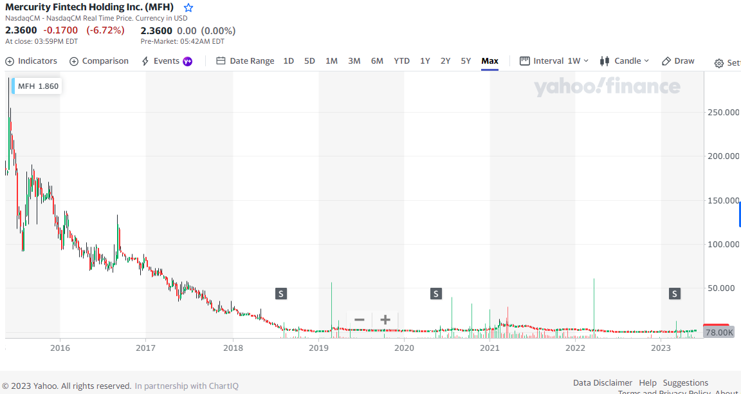The height and width of the screenshot is (394, 741).
Task: Click the 2021 year axis label
Action: click(489, 348)
